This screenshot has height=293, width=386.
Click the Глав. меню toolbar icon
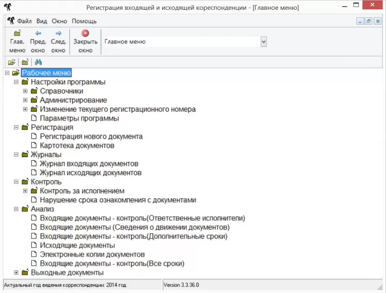17,33
